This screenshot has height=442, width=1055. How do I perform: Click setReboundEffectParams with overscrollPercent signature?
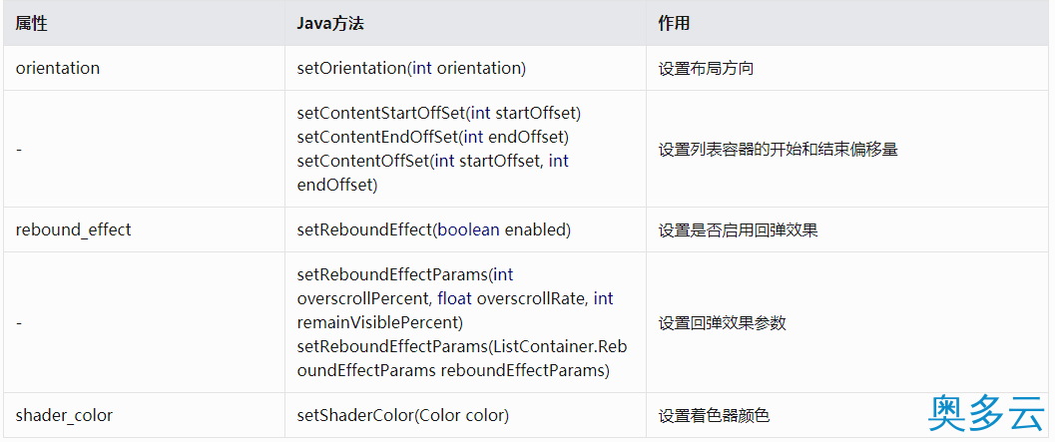tap(455, 298)
